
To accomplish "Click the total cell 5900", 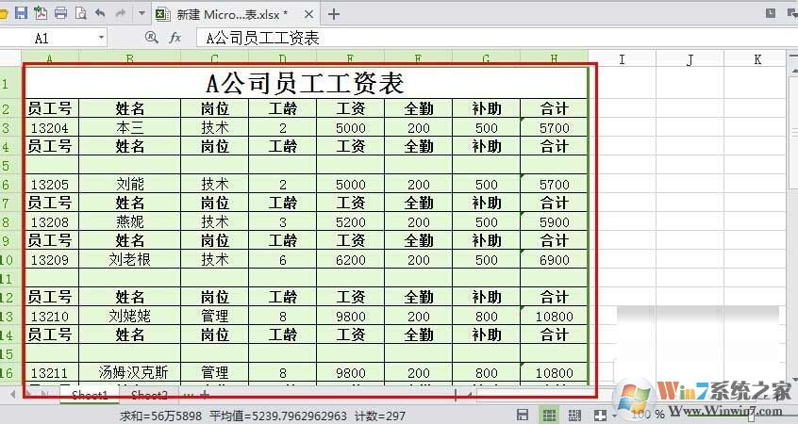I will tap(554, 221).
